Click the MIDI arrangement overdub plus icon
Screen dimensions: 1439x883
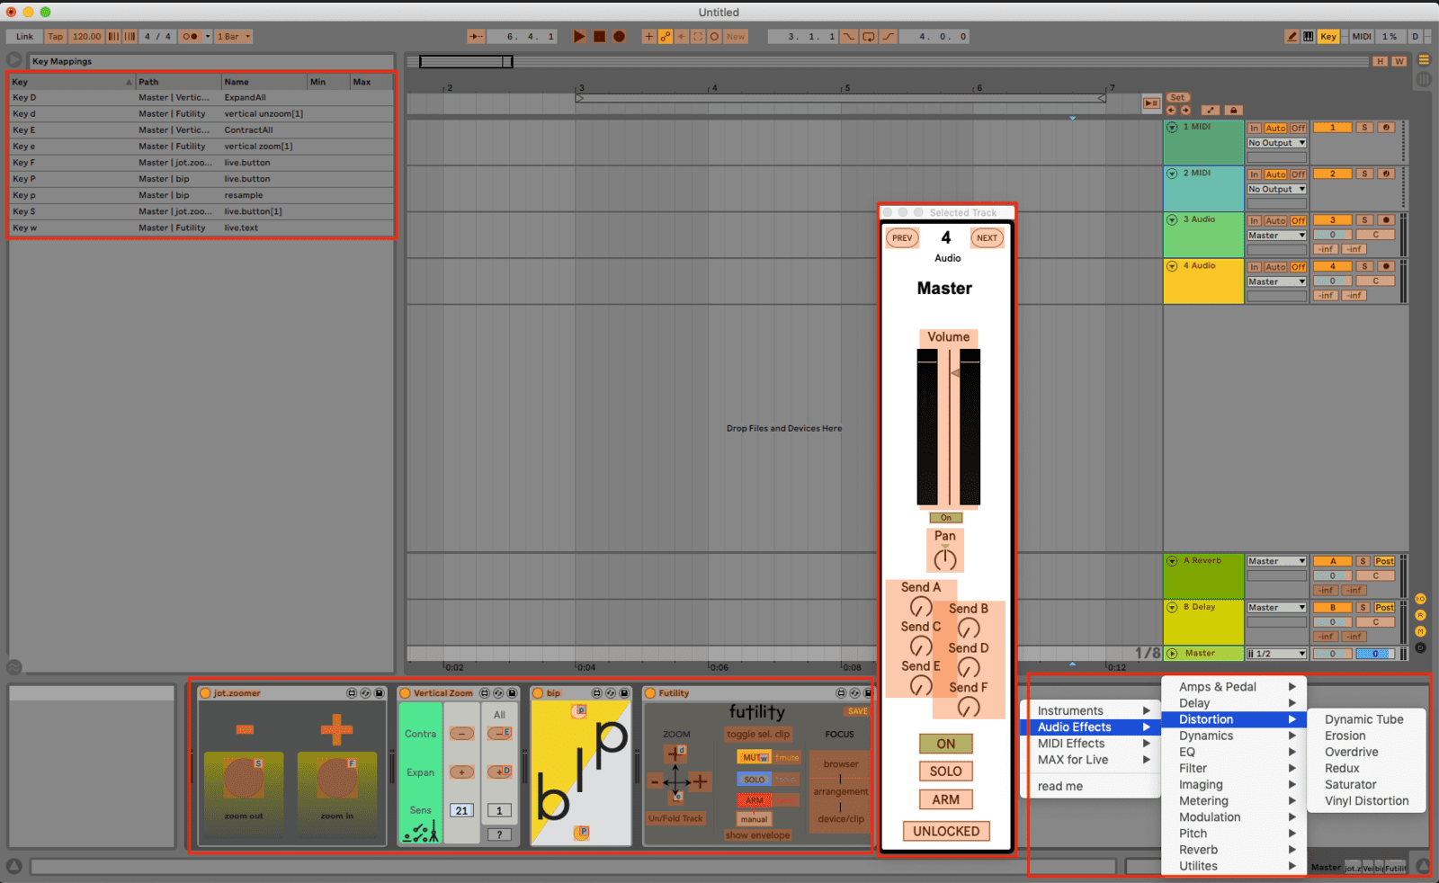tap(648, 37)
